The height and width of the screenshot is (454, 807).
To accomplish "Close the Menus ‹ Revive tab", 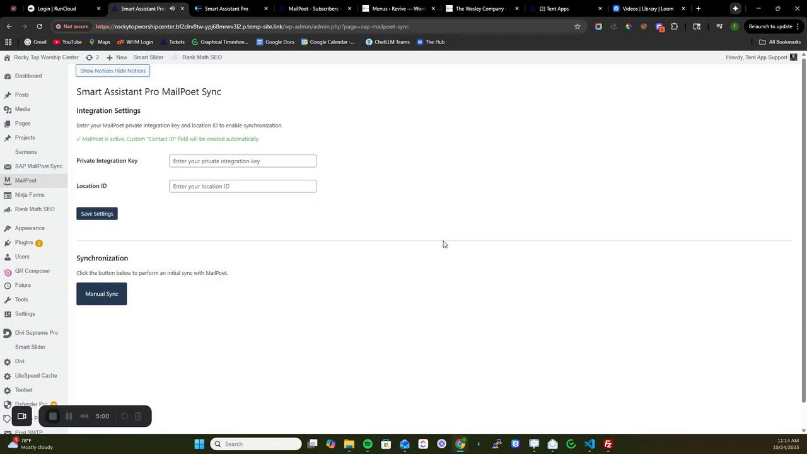I will click(433, 9).
